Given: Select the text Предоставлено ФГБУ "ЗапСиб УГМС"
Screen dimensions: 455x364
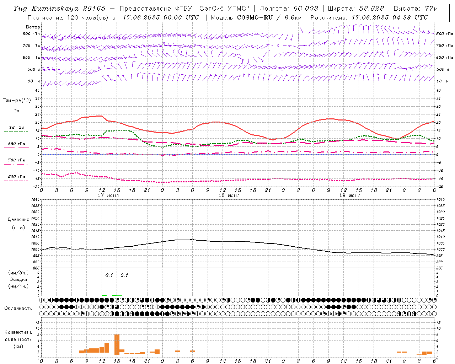Looking at the screenshot, I should (x=184, y=9).
